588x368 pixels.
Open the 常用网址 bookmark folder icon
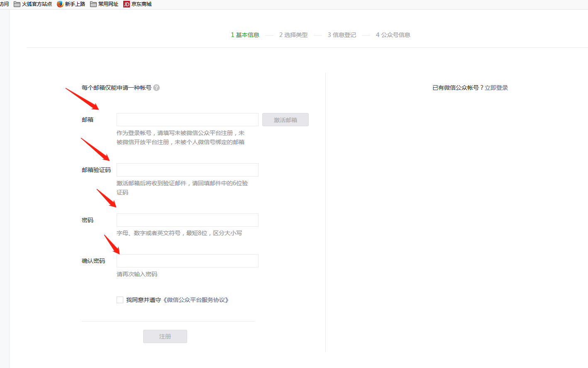[x=93, y=4]
